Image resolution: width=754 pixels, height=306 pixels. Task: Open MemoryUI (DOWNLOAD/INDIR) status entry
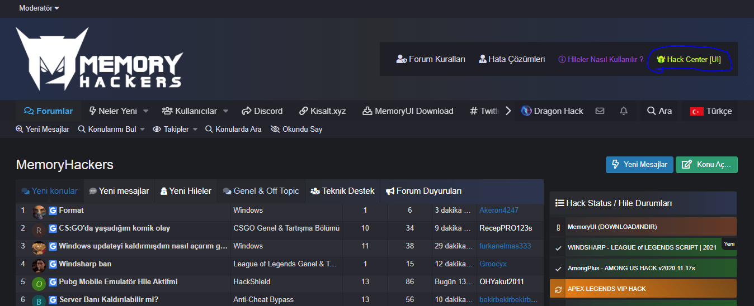(643, 227)
